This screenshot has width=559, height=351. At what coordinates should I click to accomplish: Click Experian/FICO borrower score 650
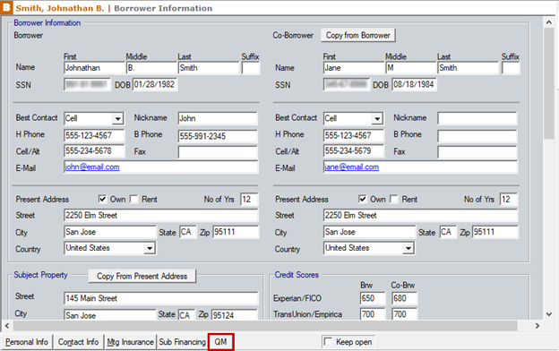pos(373,298)
